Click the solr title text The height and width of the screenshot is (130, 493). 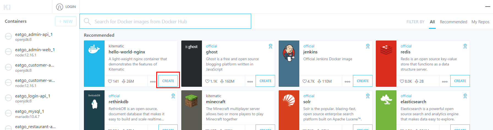307,102
